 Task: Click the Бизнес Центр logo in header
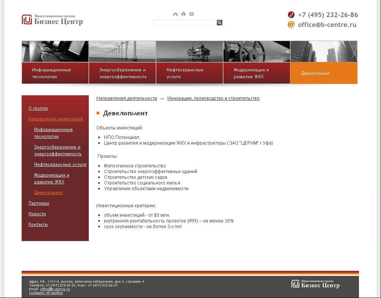pyautogui.click(x=52, y=20)
